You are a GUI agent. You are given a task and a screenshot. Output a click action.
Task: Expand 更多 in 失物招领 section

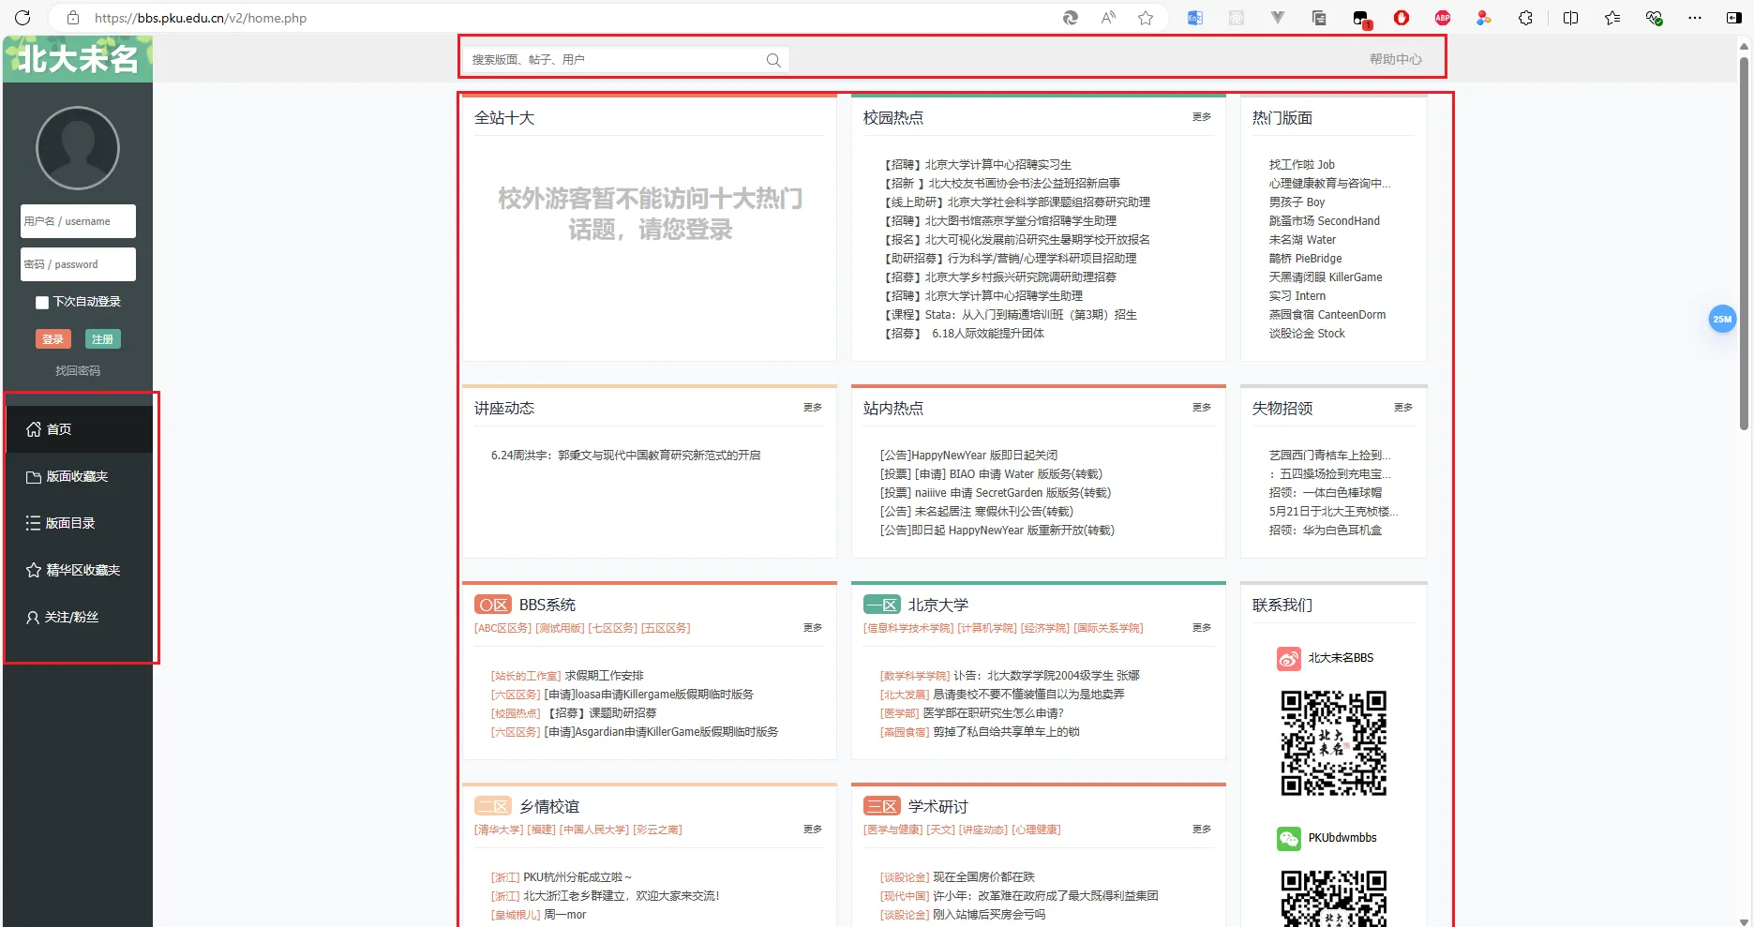(x=1403, y=408)
